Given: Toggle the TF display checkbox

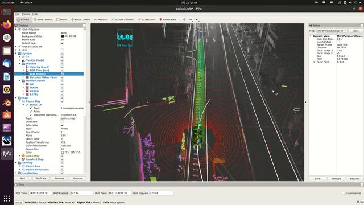Looking at the screenshot, I should 62,57.
